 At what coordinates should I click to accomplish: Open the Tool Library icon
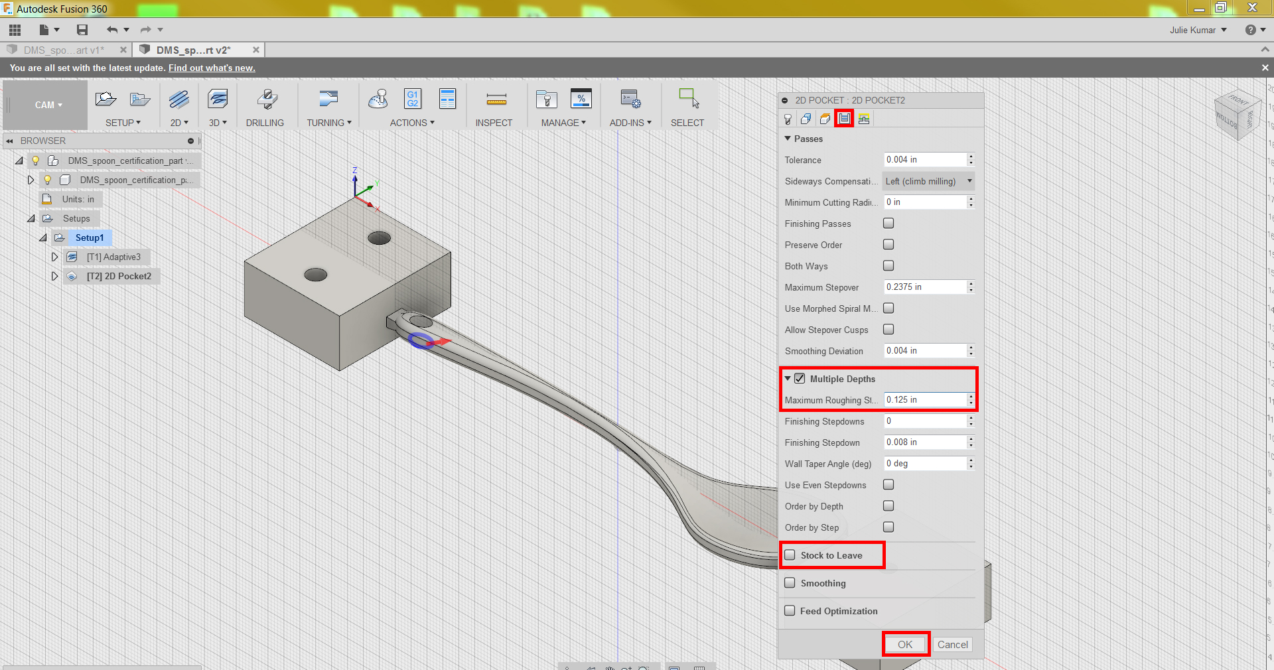(547, 100)
